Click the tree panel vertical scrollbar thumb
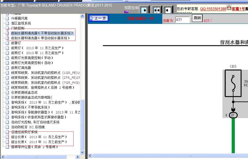248x159 pixels. (82, 124)
